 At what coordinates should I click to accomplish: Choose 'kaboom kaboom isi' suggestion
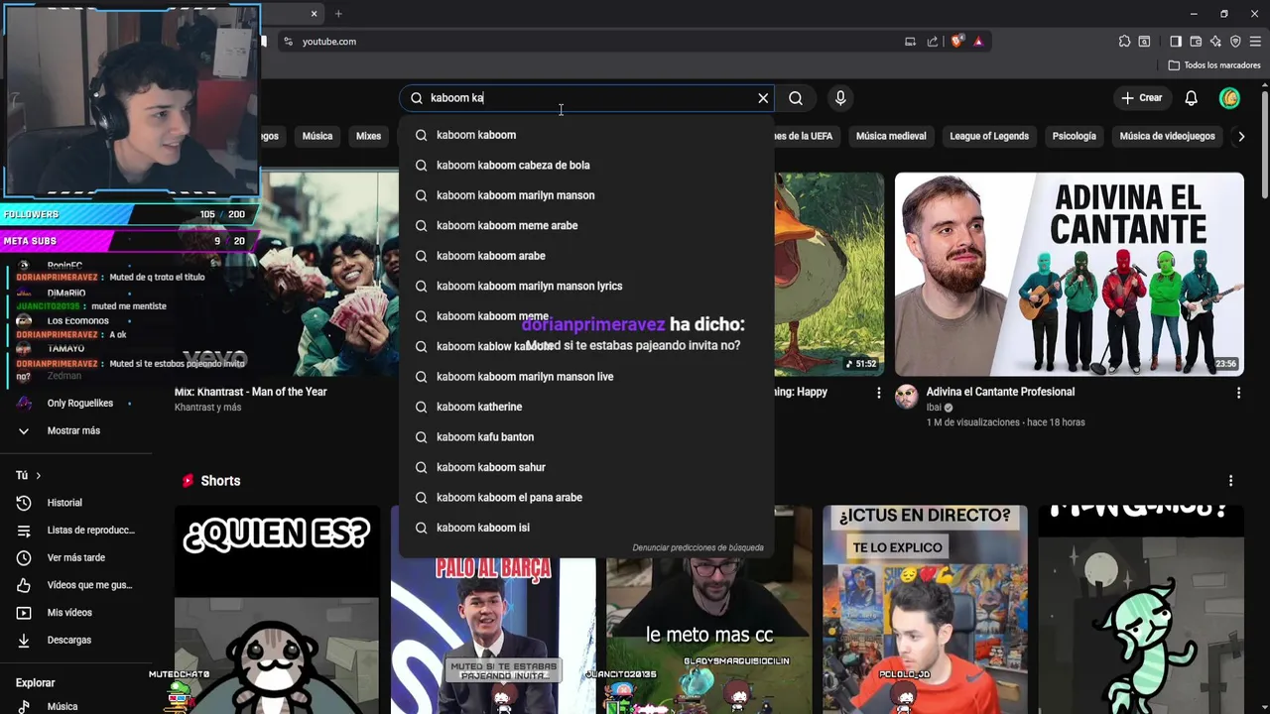(586, 528)
